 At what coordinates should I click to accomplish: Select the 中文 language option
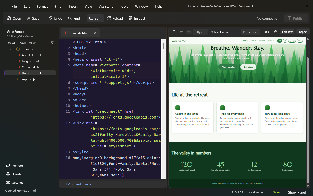pos(300,41)
